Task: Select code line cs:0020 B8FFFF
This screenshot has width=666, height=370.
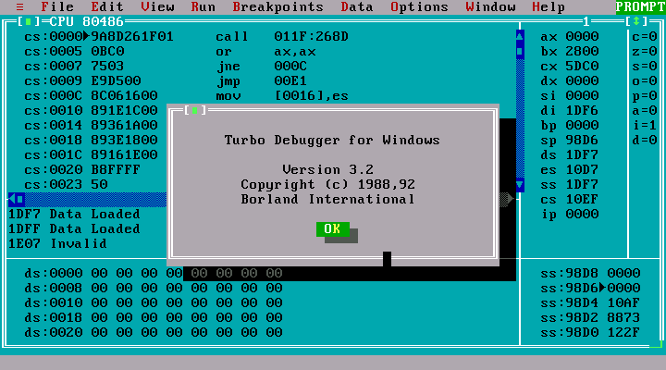Action: tap(83, 169)
